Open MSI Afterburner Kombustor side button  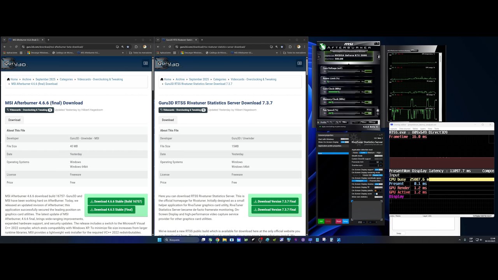coord(319,57)
